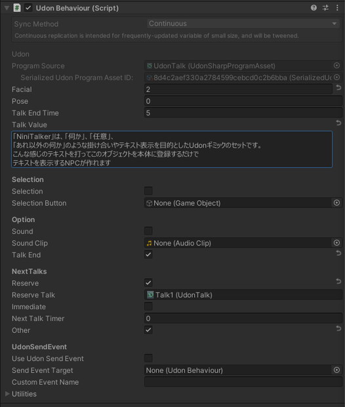
Task: Click the revert arrow beside Talk End
Action: [x=338, y=253]
